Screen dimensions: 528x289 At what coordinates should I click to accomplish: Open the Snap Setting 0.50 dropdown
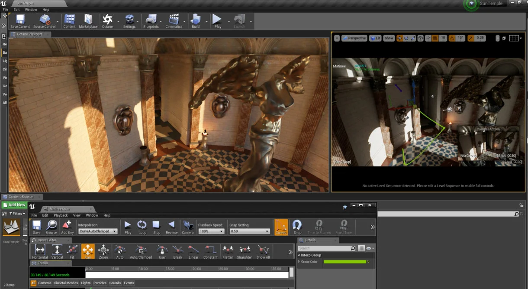250,231
